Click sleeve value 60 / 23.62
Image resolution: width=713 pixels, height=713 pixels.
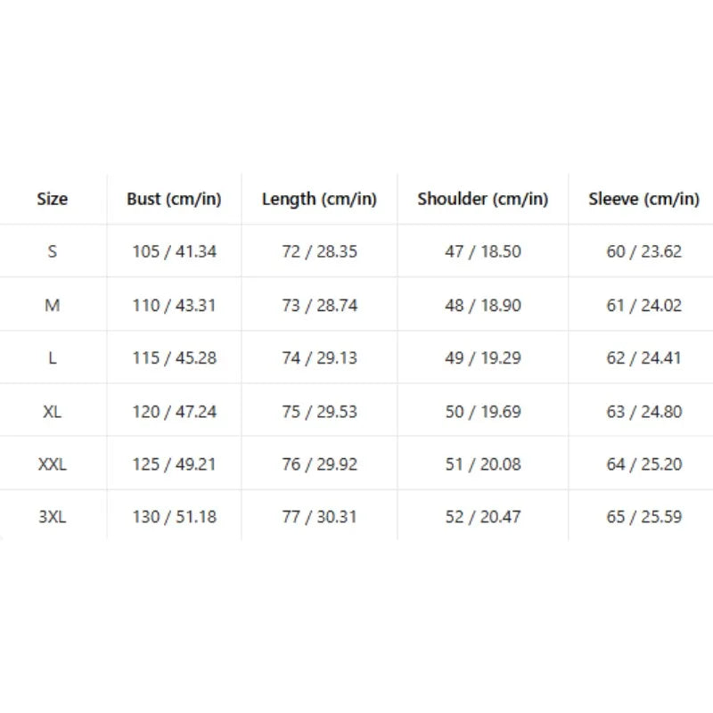(644, 251)
